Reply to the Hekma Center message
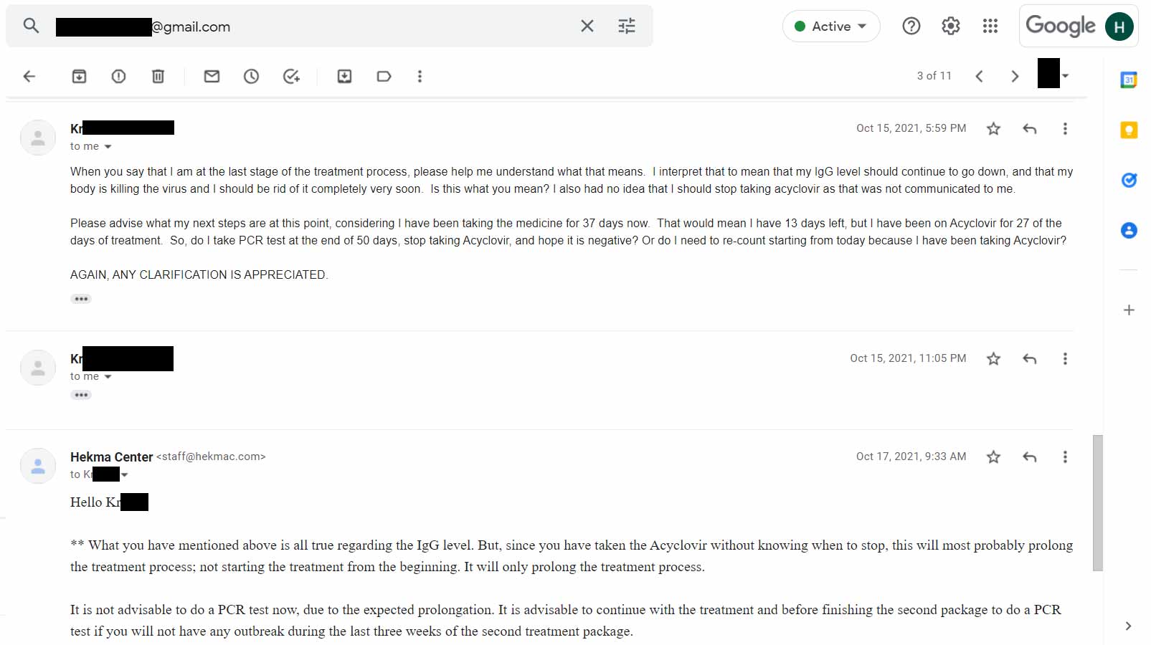 (1030, 457)
